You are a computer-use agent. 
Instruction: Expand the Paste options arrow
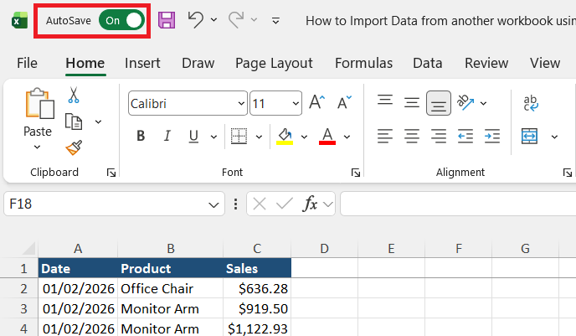(37, 147)
